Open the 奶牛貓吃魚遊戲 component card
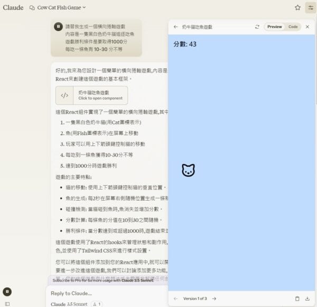The height and width of the screenshot is (307, 317). [91, 95]
